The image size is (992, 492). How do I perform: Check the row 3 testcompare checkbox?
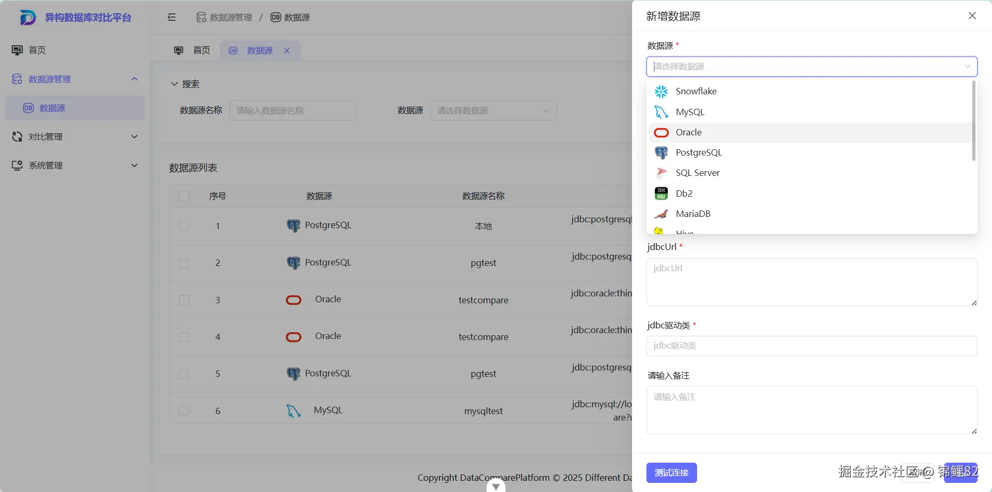(x=184, y=300)
